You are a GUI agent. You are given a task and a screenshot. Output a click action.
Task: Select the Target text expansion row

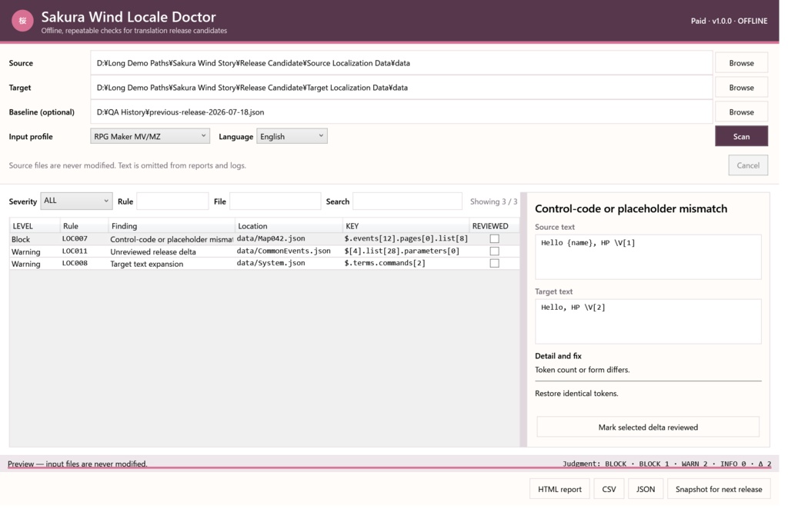pyautogui.click(x=265, y=264)
